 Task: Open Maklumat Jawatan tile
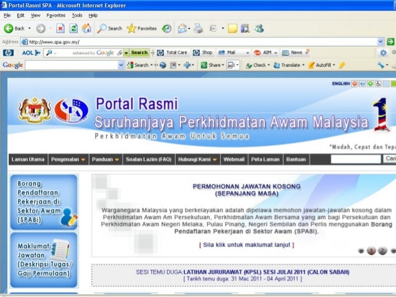(43, 260)
